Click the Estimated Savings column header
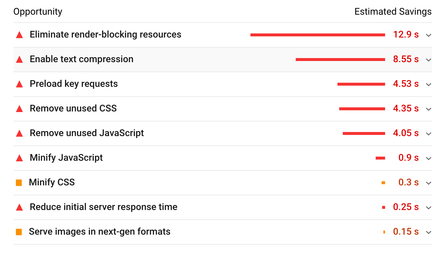This screenshot has height=254, width=448. point(393,11)
